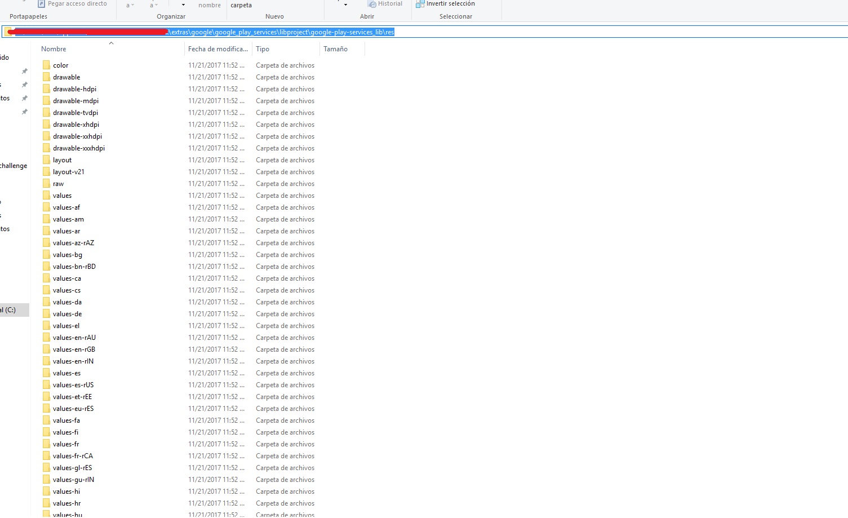The width and height of the screenshot is (848, 518).
Task: Click the folder icon in the address bar
Action: 9,32
